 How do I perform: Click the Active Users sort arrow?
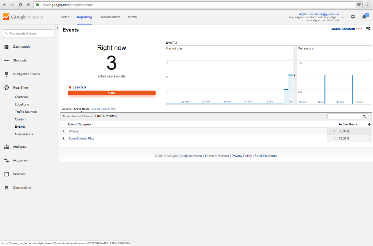369,124
